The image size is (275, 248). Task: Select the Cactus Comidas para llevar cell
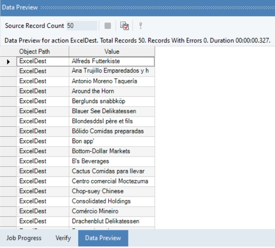(112, 171)
